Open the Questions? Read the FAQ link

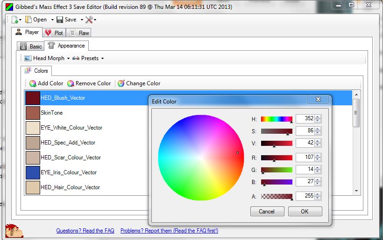(x=85, y=231)
